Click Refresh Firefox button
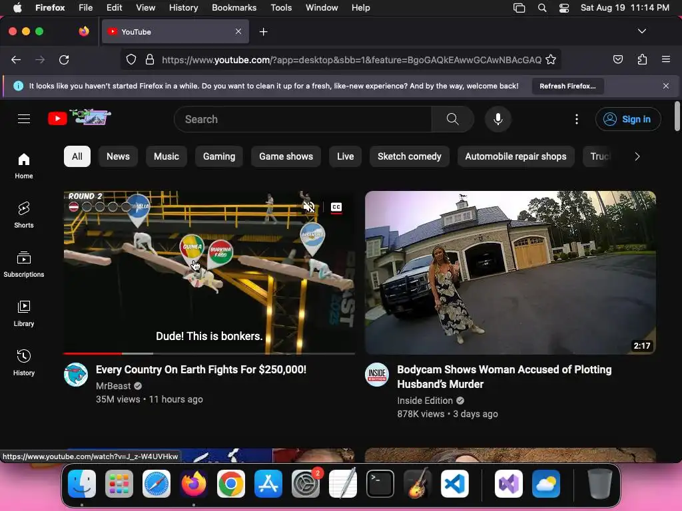This screenshot has width=682, height=511. 567,86
